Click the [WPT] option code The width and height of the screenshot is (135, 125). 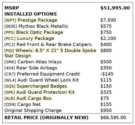(x=10, y=20)
